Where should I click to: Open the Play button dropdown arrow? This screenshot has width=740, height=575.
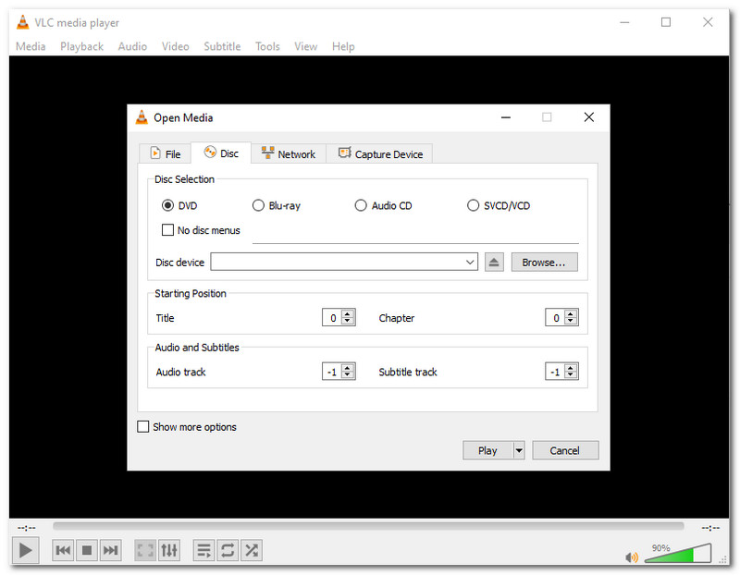518,451
